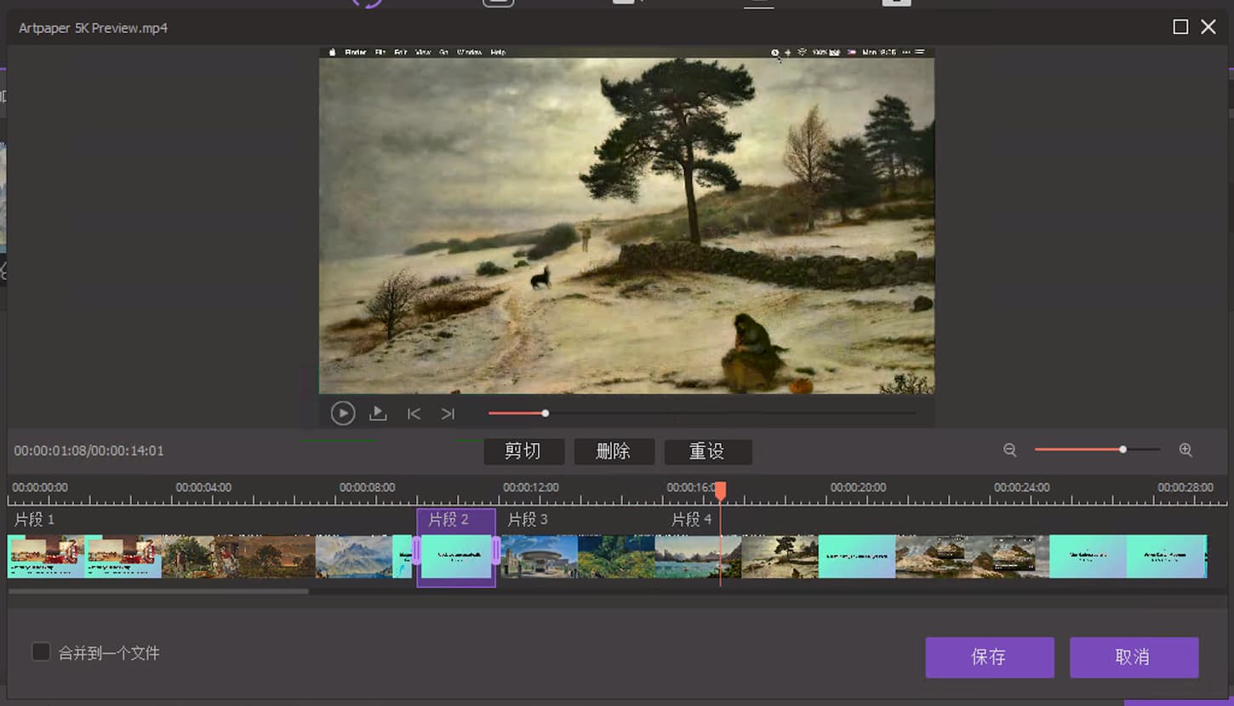Viewport: 1234px width, 706px height.
Task: Click the 重设 (reset) button
Action: (x=707, y=451)
